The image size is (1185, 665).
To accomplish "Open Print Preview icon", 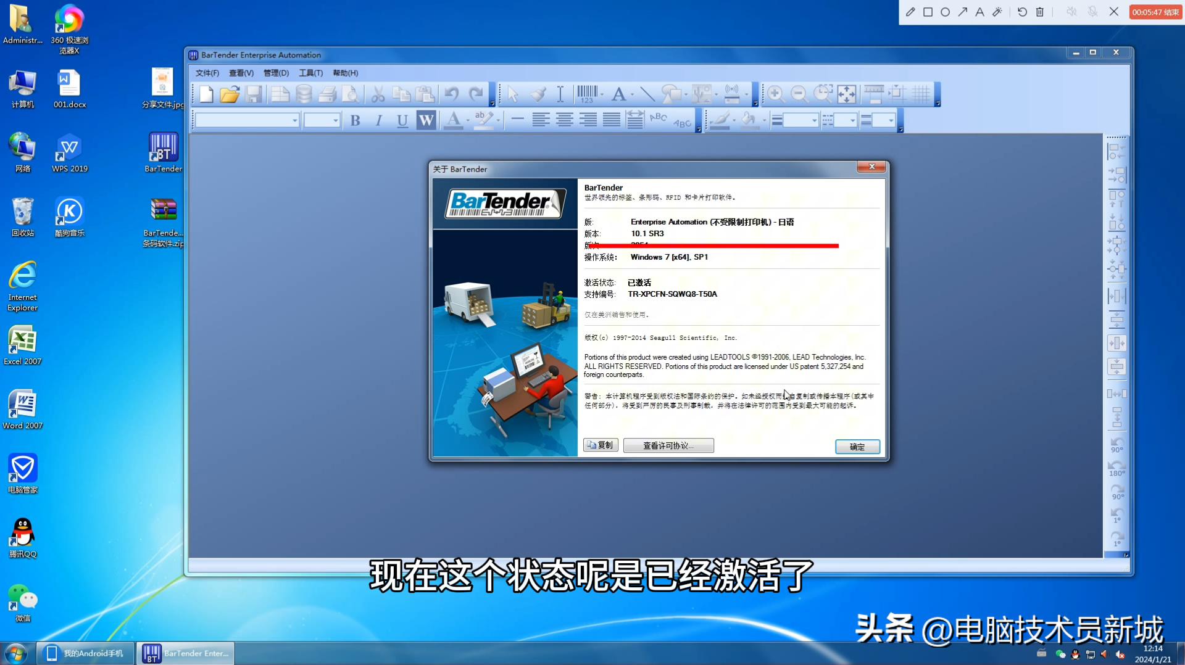I will click(351, 94).
